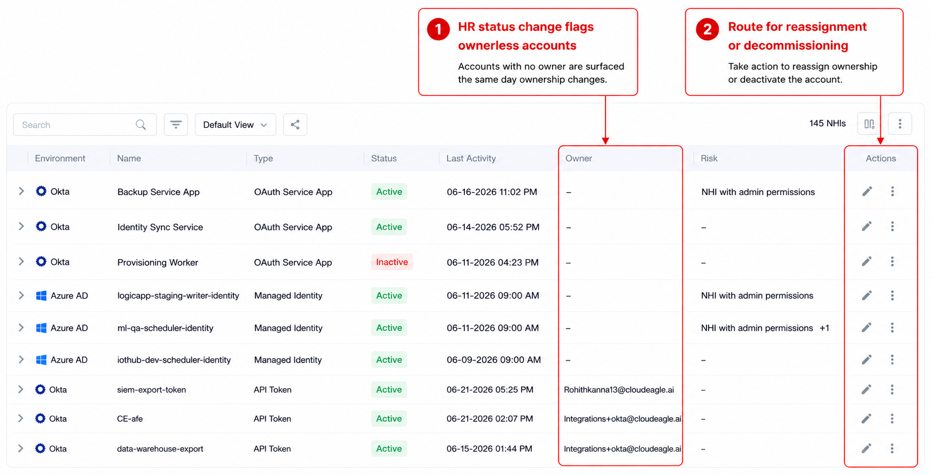Edit iothub-dev-scheduler-identity row

(x=867, y=359)
